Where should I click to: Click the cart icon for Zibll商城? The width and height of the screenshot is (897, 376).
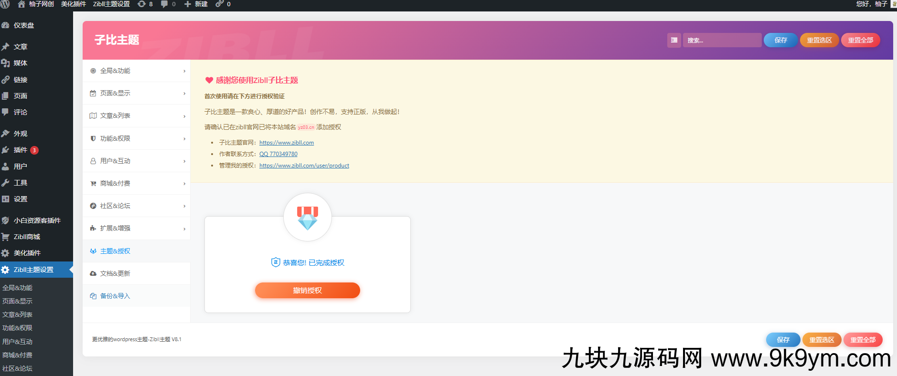[x=6, y=237]
